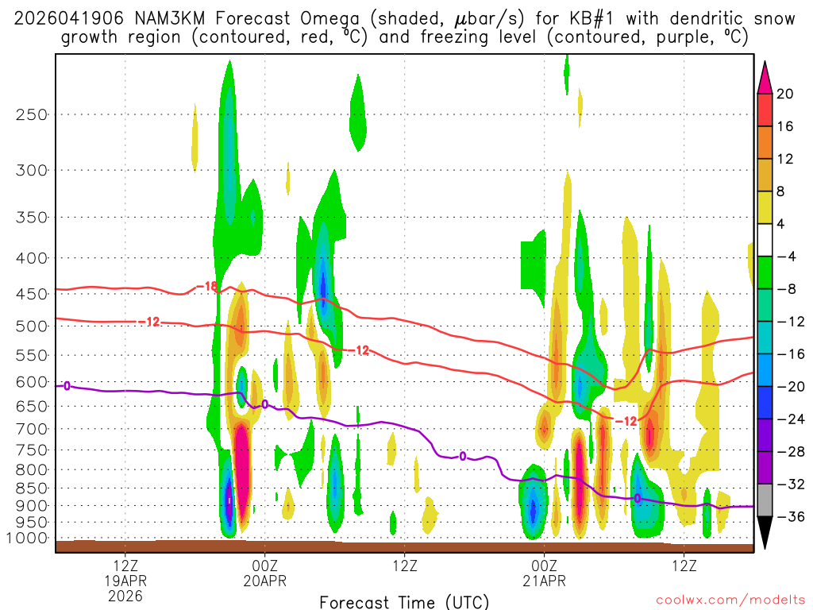Click the final '12Z' label after 21APR
Viewport: 813px width, 610px height.
tap(684, 566)
